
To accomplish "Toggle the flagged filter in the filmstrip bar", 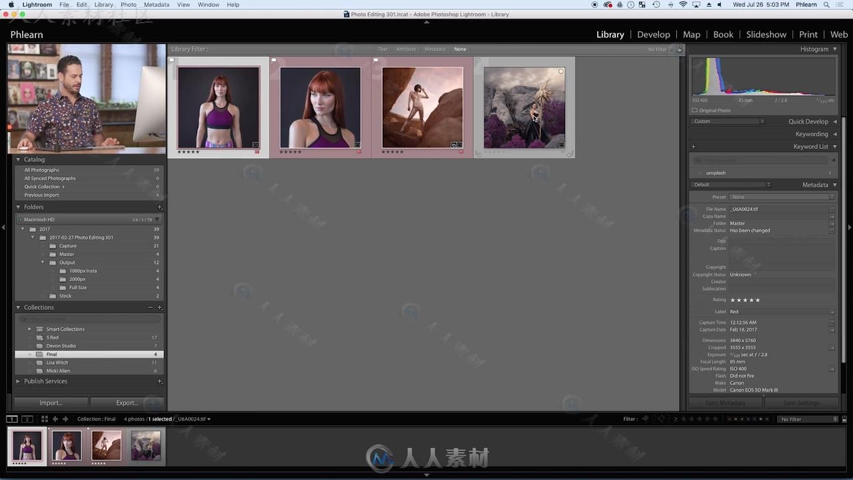I will (644, 419).
